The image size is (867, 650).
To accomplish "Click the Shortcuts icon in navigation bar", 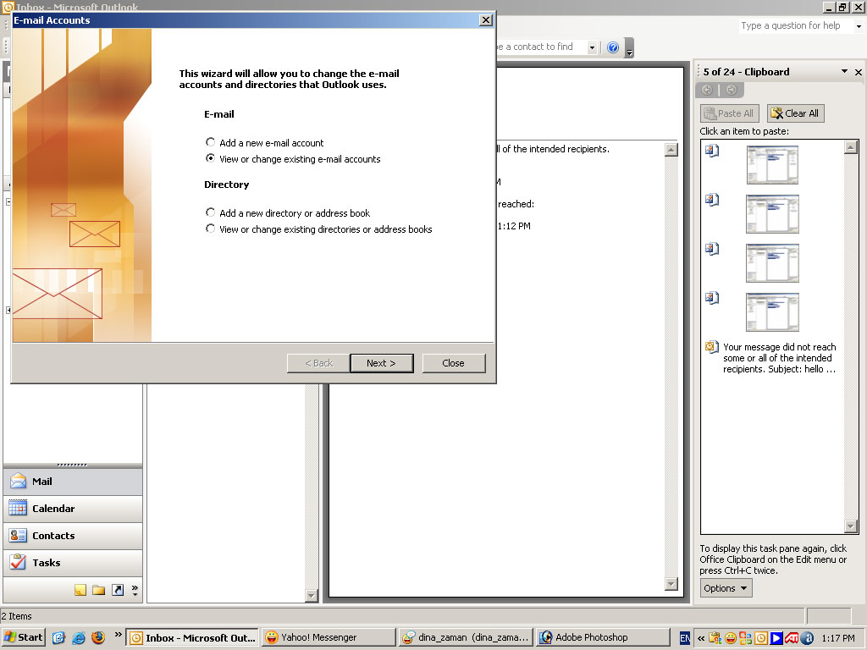I will pos(118,590).
